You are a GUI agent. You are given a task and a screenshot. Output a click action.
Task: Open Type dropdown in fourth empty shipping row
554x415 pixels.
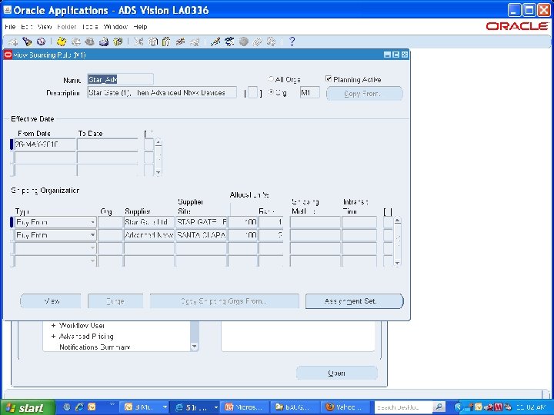point(92,261)
